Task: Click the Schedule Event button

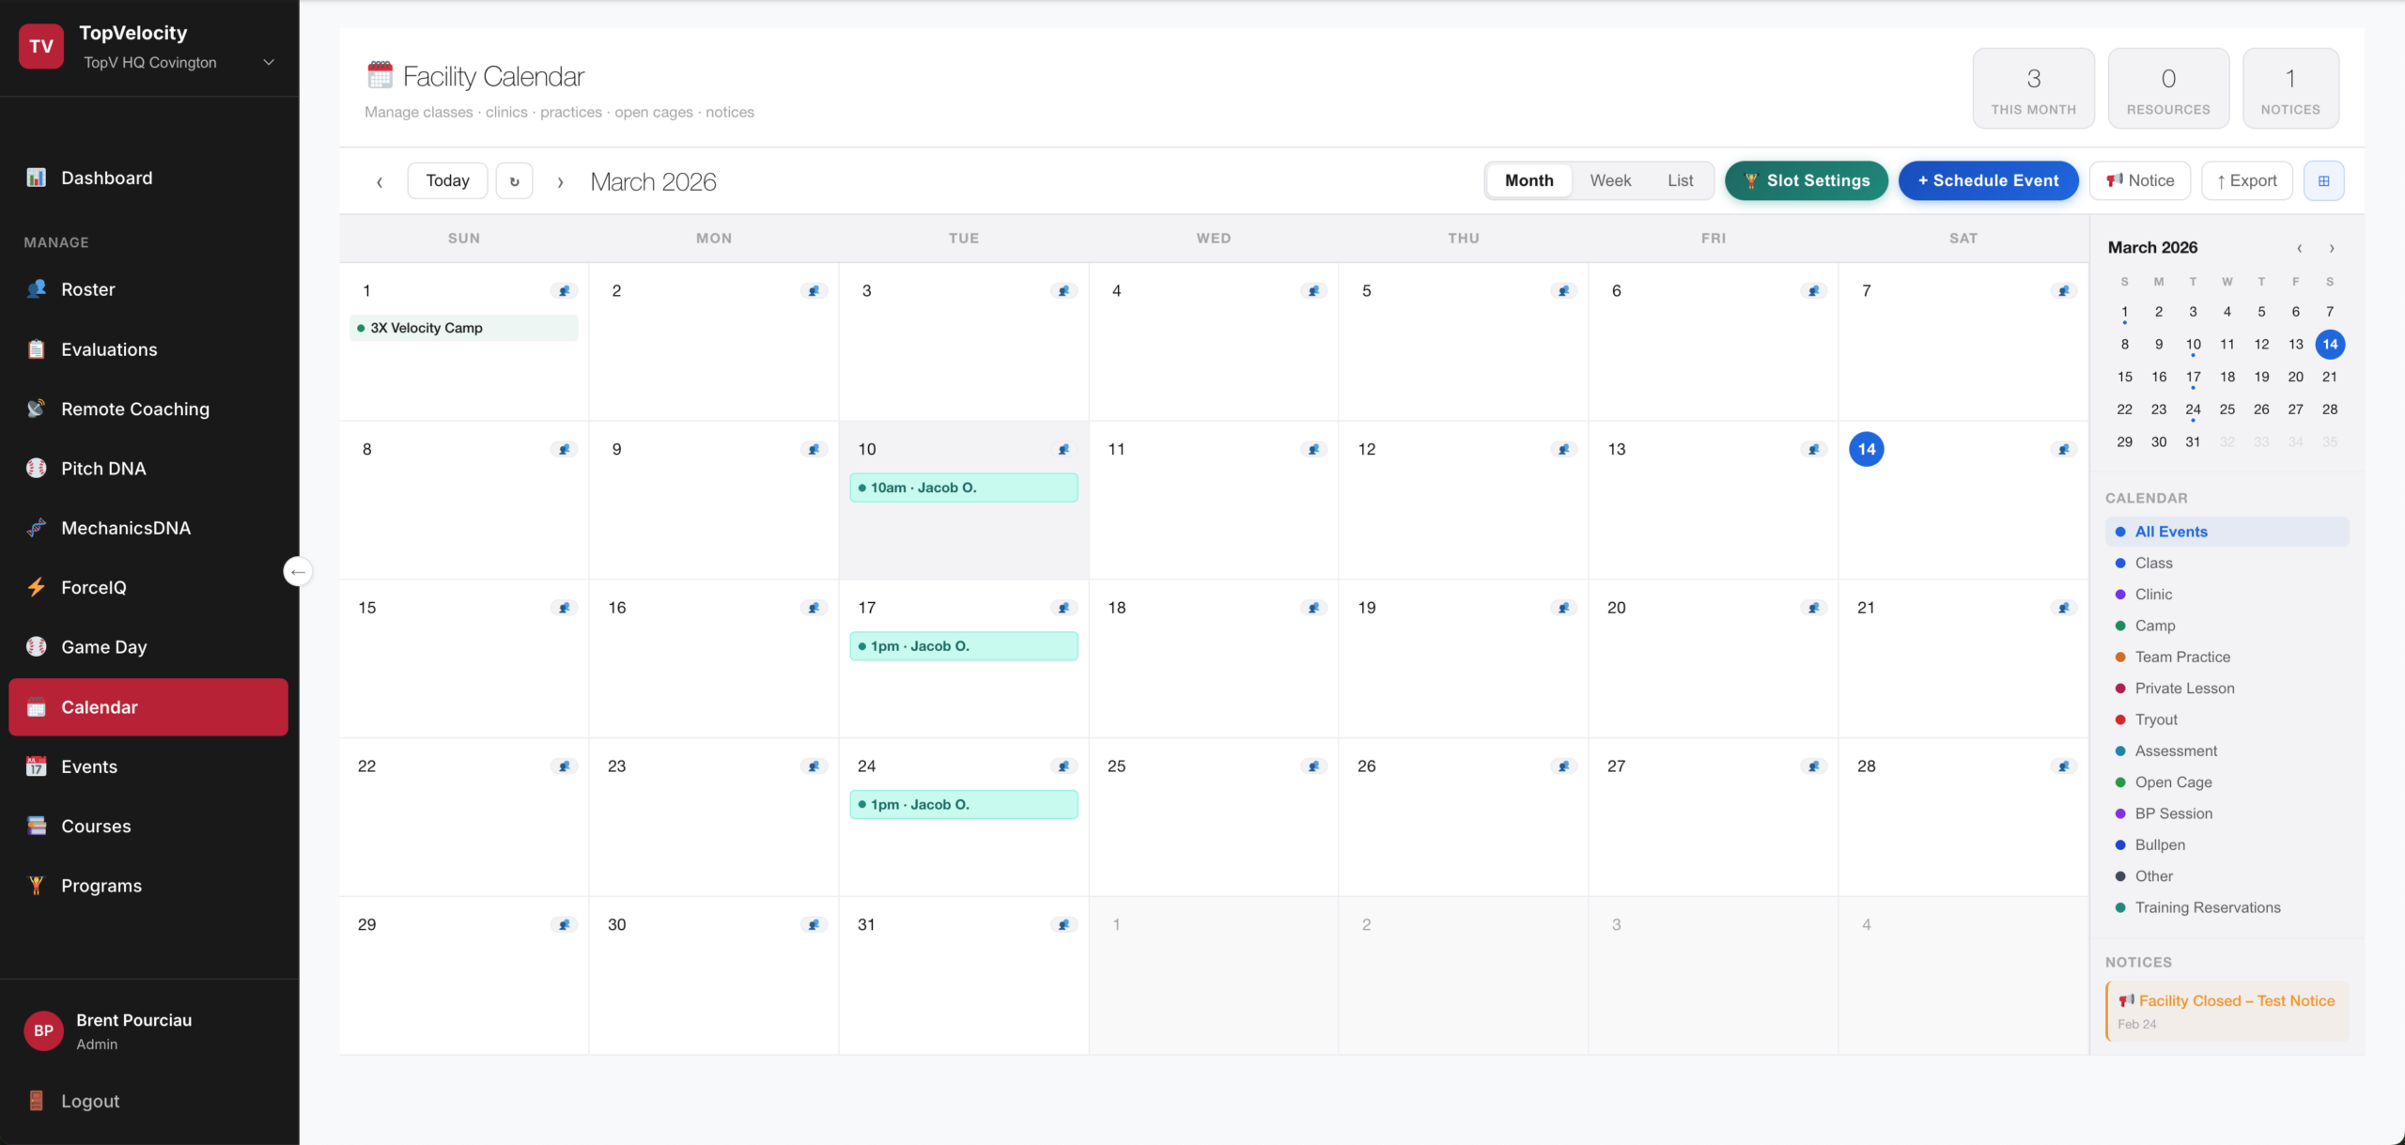Action: point(1988,180)
